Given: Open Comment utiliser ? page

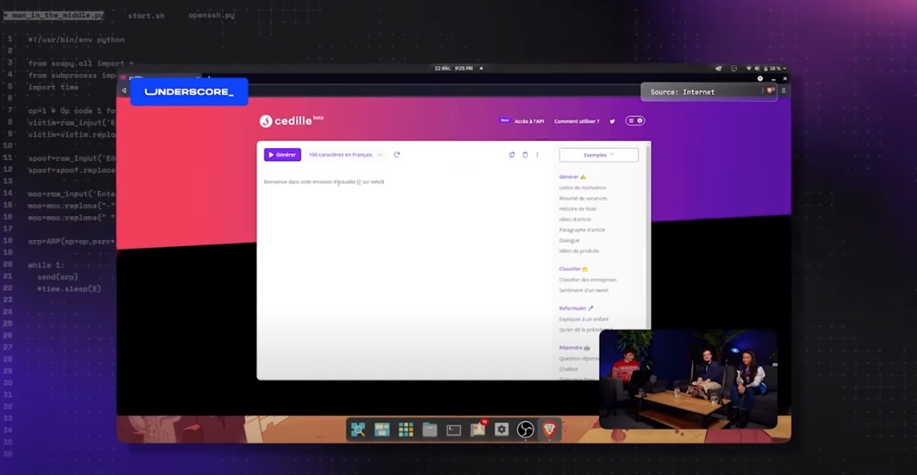Looking at the screenshot, I should click(576, 121).
